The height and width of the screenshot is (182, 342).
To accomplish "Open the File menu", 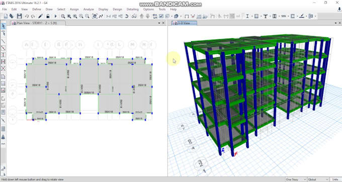I will 5,10.
